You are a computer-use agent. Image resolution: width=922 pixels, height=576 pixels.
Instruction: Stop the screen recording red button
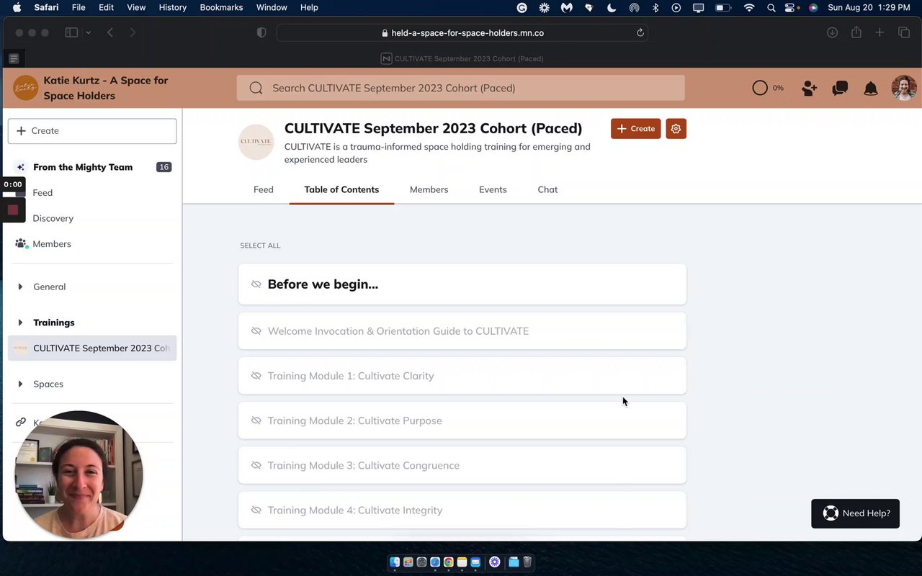12,210
